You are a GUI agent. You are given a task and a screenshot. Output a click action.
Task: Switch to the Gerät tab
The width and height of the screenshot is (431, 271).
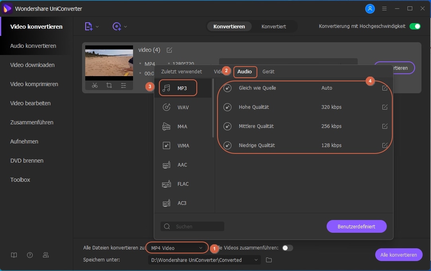tap(268, 72)
